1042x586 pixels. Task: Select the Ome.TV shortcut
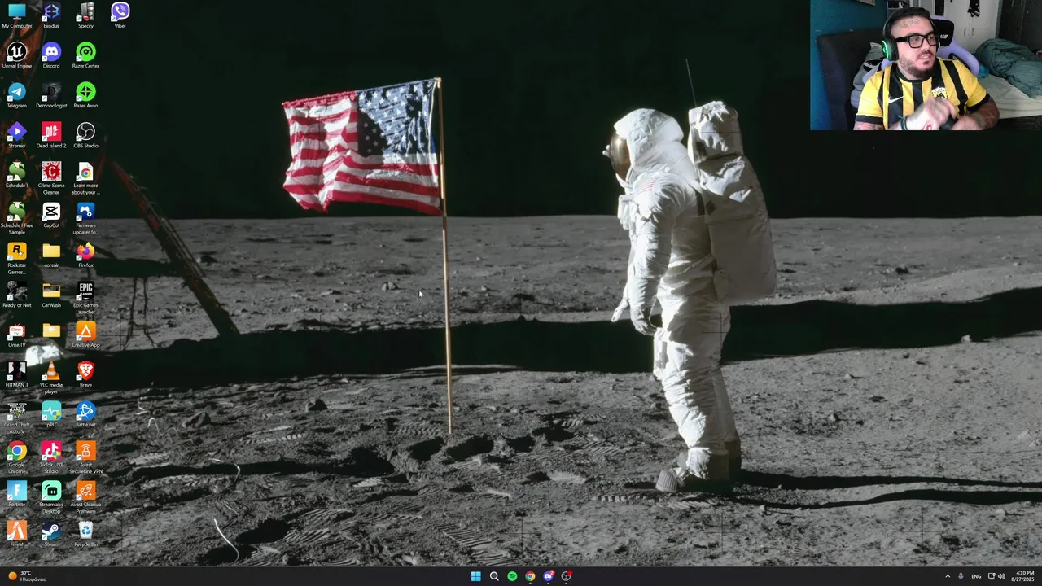click(16, 335)
